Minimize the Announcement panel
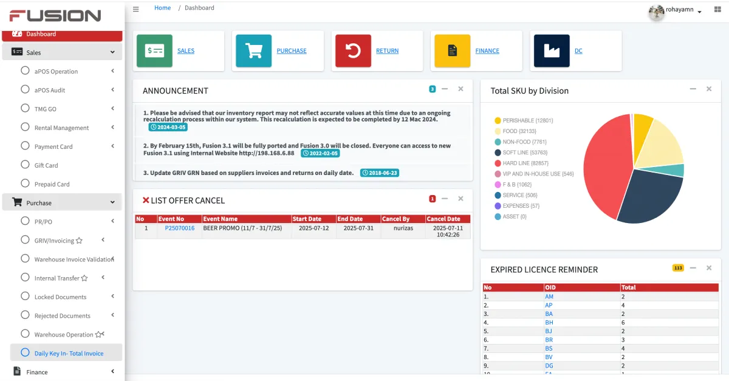The height and width of the screenshot is (381, 729). point(445,89)
